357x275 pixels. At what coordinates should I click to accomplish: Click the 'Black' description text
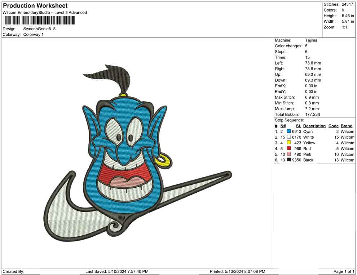[308, 160]
